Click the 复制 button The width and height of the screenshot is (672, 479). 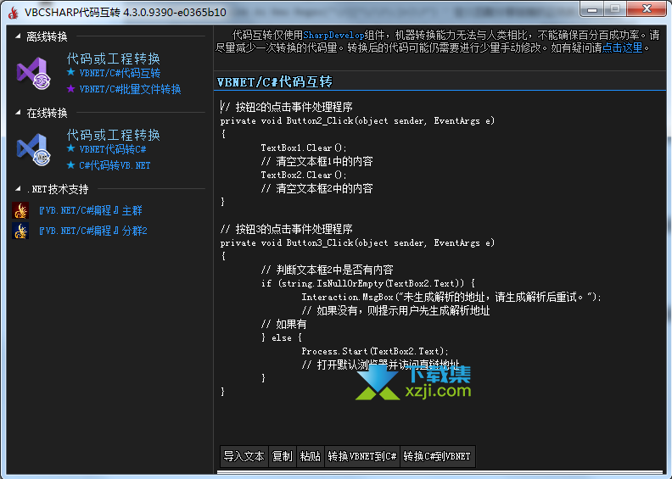click(283, 456)
